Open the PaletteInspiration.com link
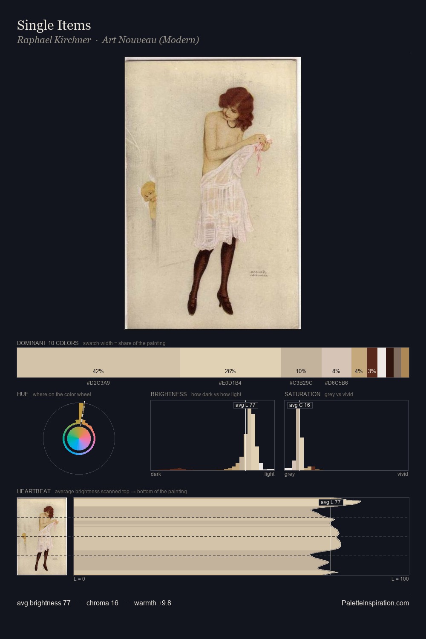The image size is (426, 639). coord(375,603)
